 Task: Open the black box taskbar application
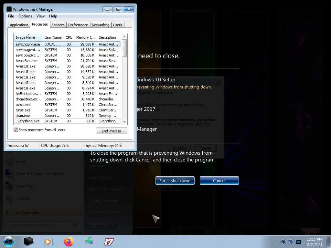(x=28, y=242)
